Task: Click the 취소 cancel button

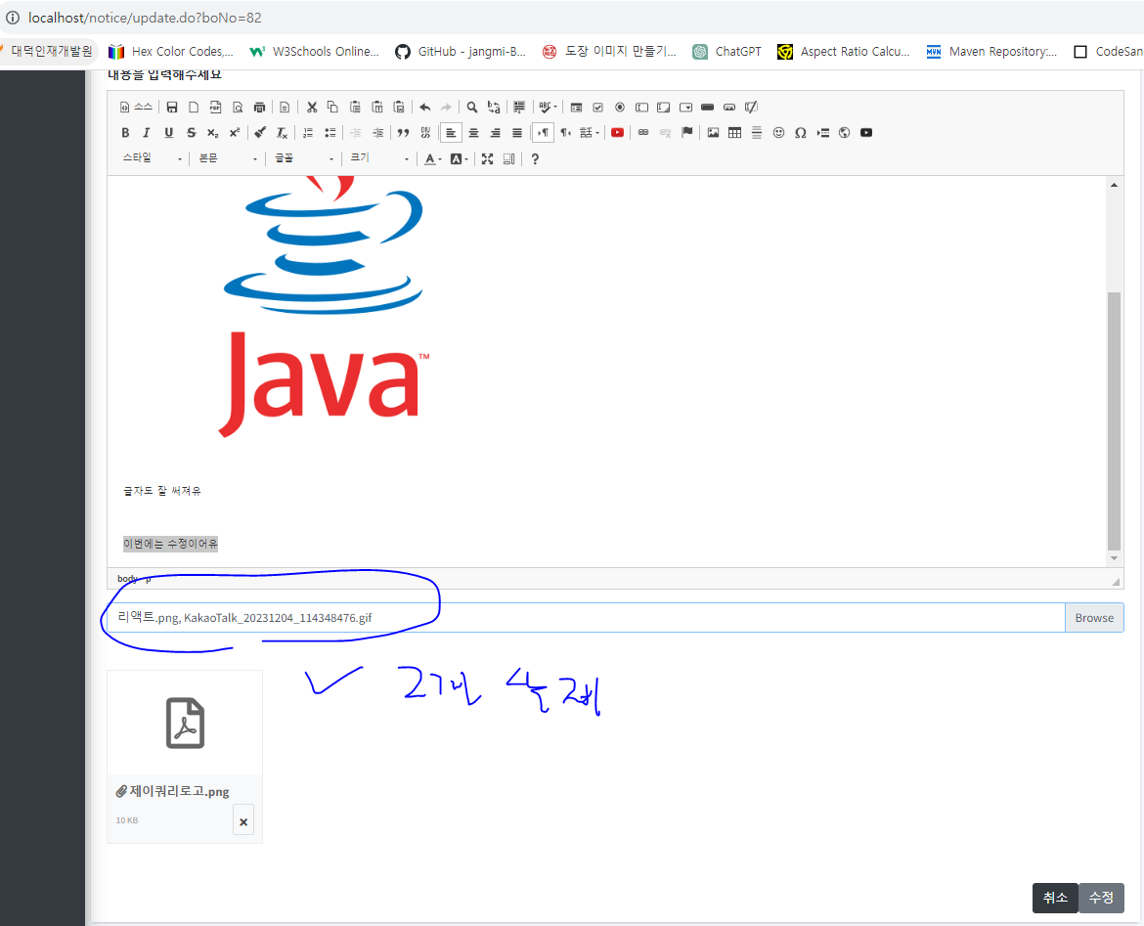Action: pyautogui.click(x=1055, y=898)
